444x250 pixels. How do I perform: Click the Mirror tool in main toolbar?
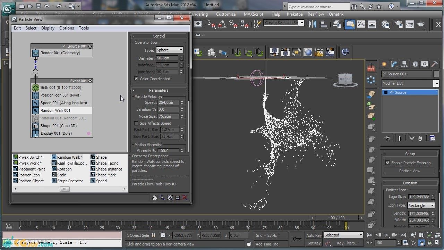click(x=312, y=24)
